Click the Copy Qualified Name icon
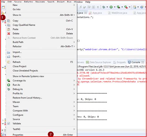Viewport: 147px width, 137px height. click(9, 25)
